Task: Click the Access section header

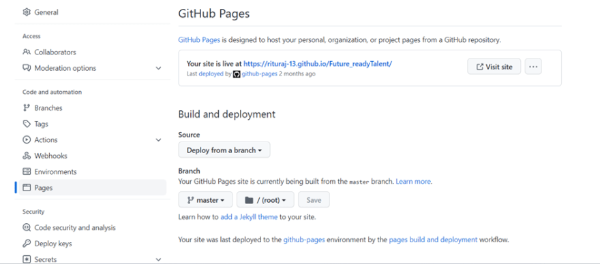Action: [31, 36]
